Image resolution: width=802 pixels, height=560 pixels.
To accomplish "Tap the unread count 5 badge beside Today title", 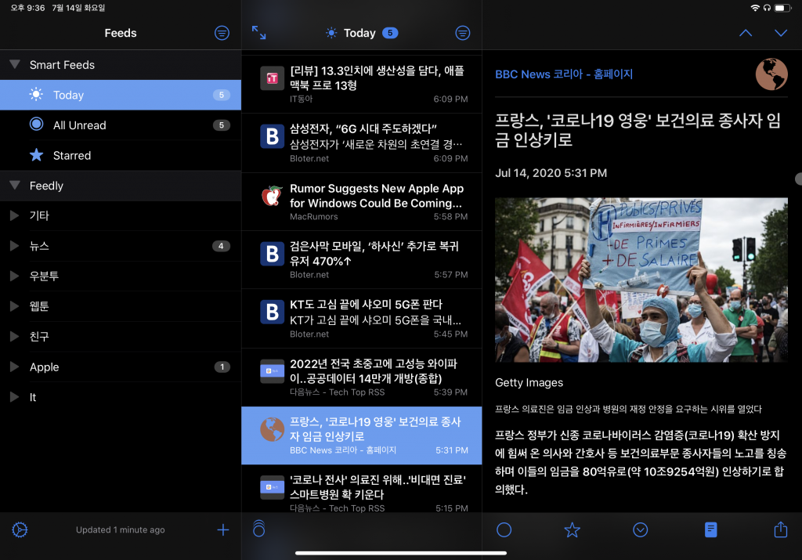I will pos(390,33).
